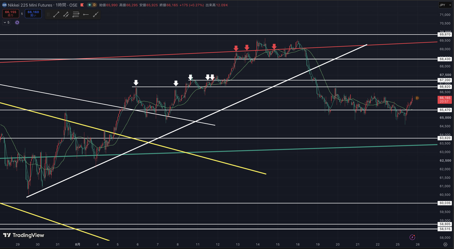
Task: Select the multi-level horizontal lines tool
Action: 76,15
